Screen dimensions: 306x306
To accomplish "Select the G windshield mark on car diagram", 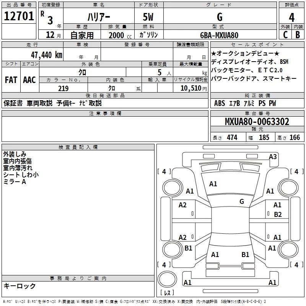I will click(x=242, y=202).
